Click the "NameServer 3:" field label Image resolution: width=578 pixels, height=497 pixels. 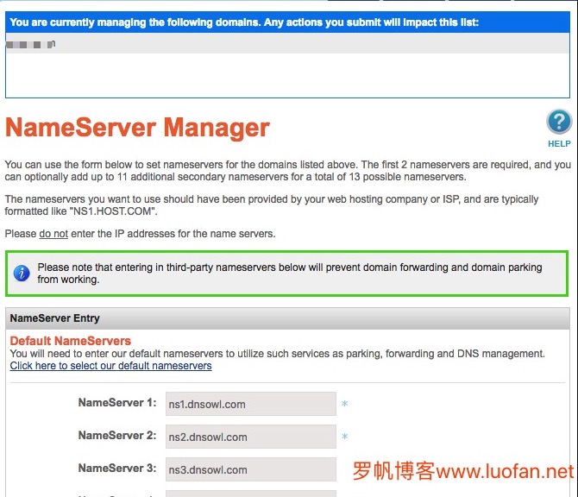click(117, 469)
